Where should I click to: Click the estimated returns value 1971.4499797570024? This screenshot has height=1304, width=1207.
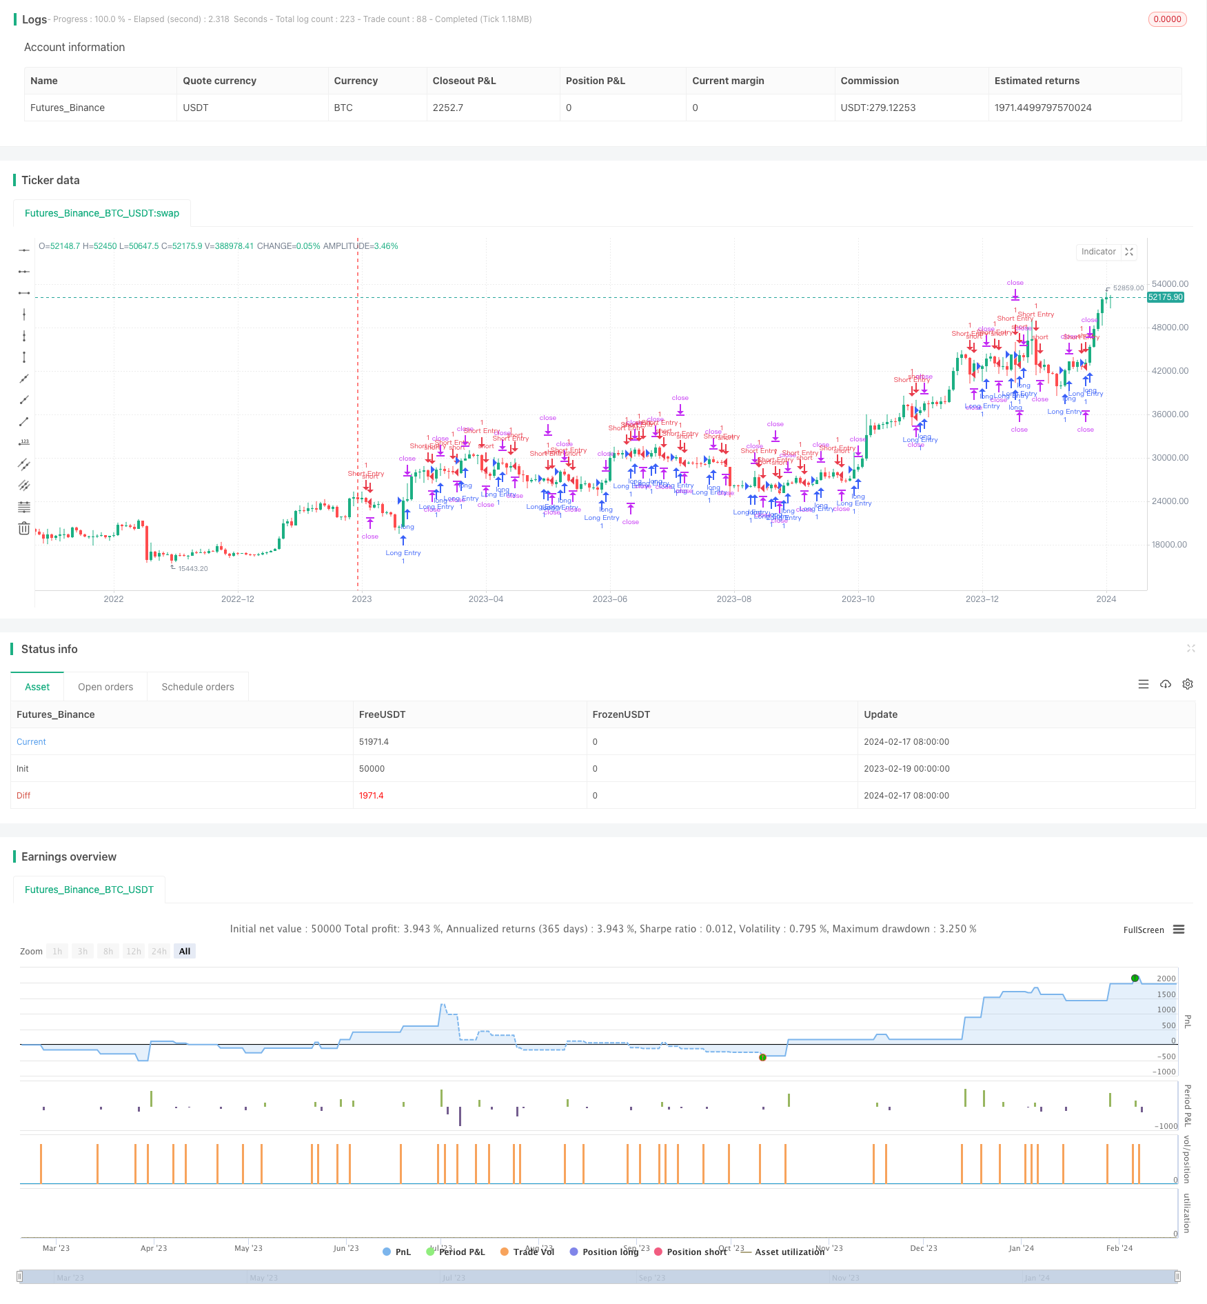[x=1043, y=108]
